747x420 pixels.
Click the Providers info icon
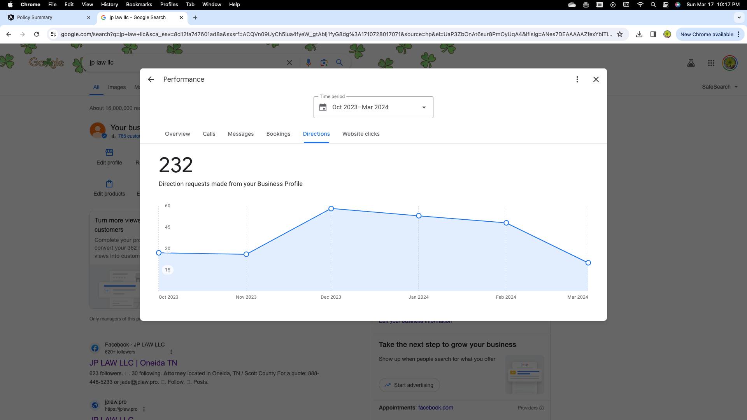(542, 408)
